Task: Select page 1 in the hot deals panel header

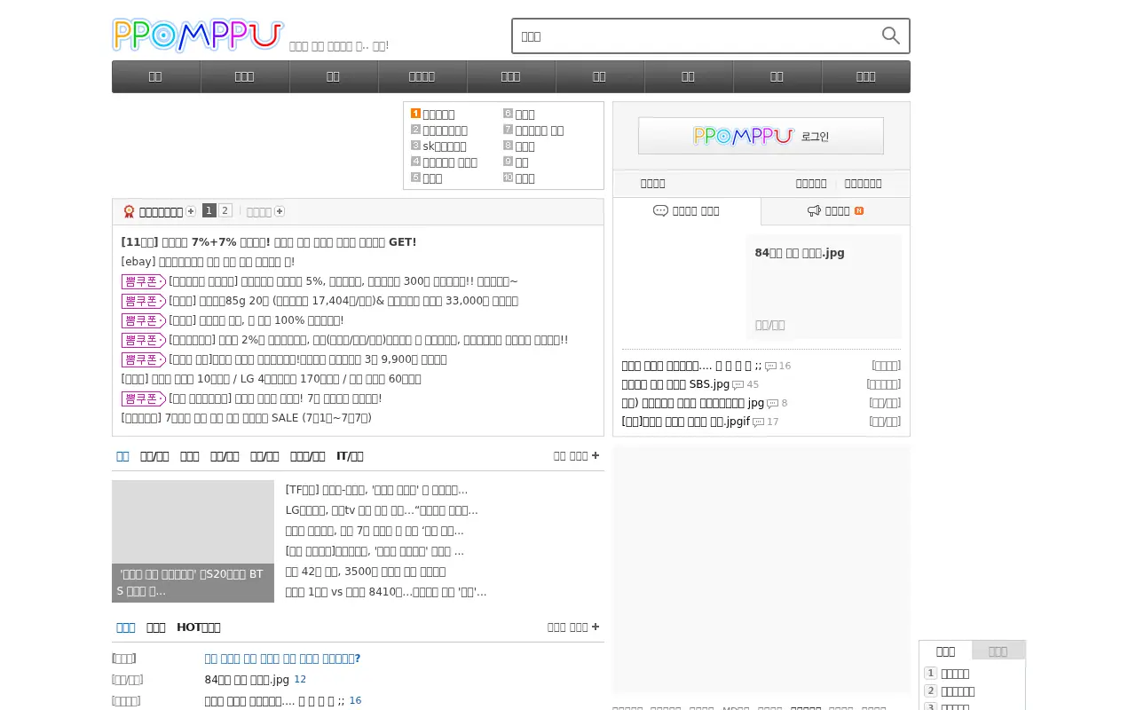Action: coord(209,210)
